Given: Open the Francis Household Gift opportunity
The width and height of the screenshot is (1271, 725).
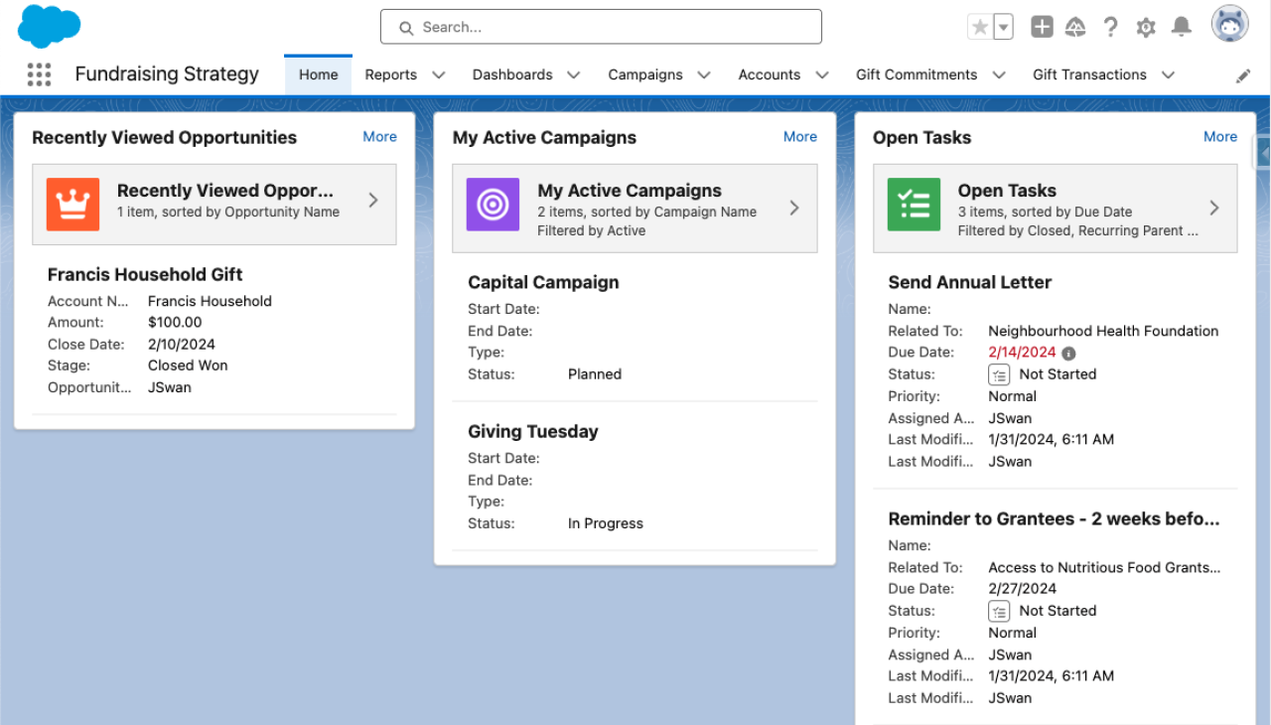Looking at the screenshot, I should coord(145,275).
